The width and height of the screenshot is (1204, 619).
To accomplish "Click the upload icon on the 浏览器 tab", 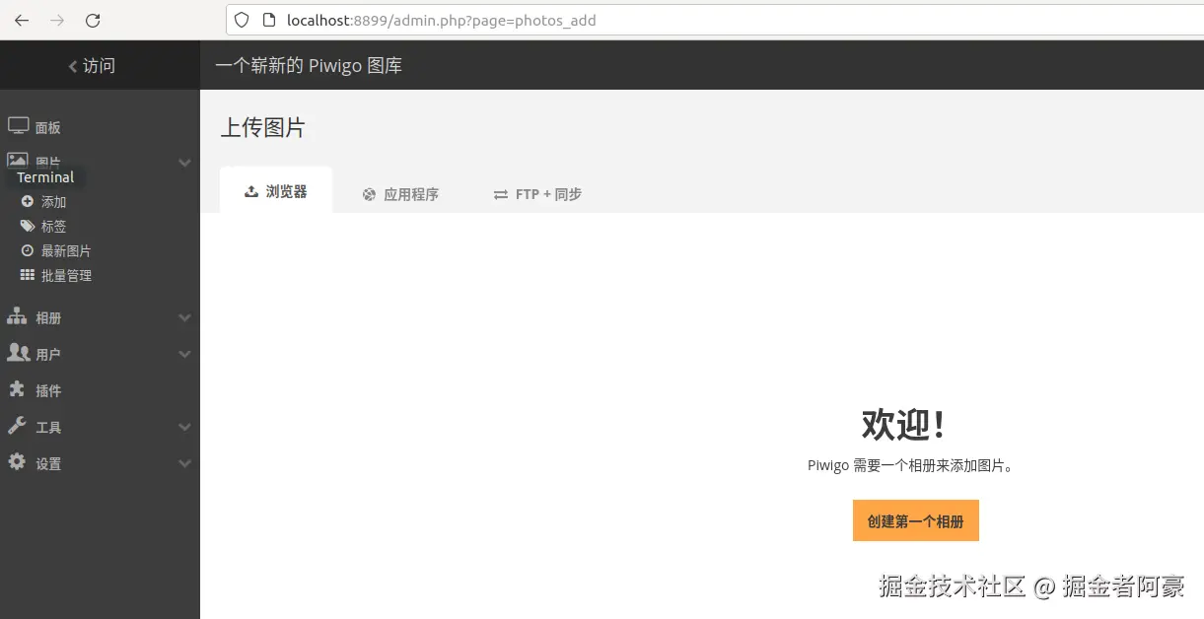I will pos(251,191).
